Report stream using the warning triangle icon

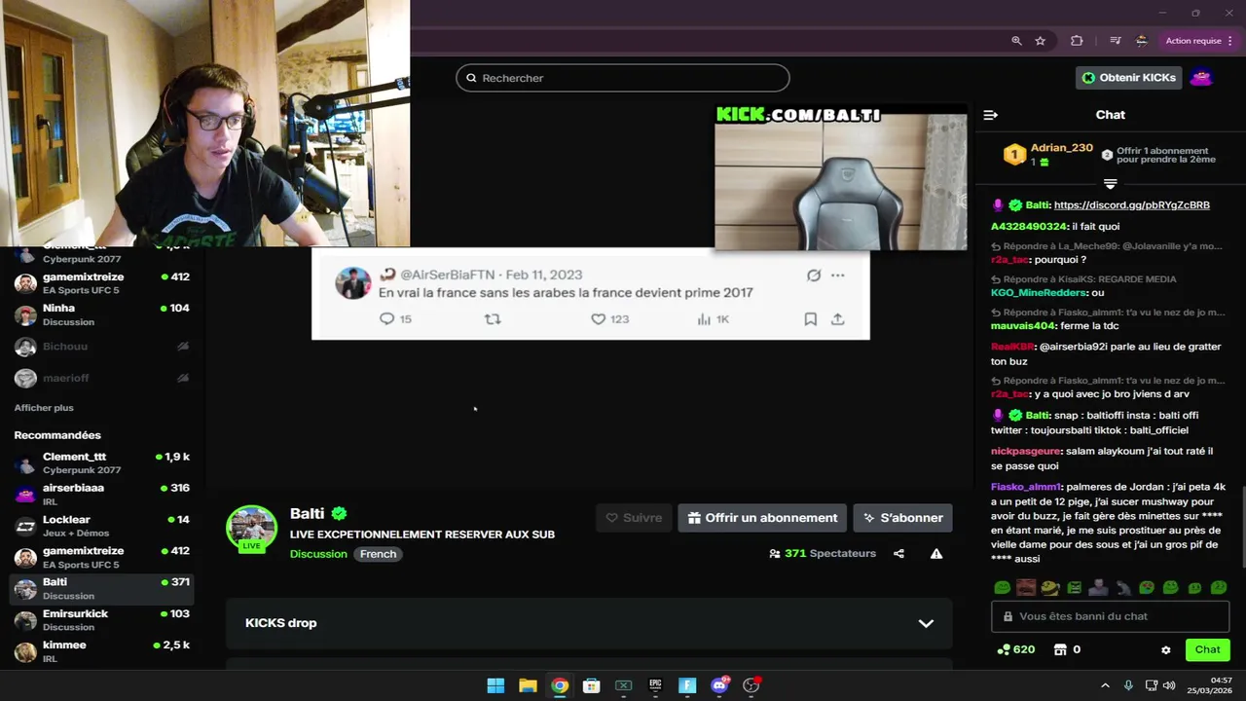point(935,553)
